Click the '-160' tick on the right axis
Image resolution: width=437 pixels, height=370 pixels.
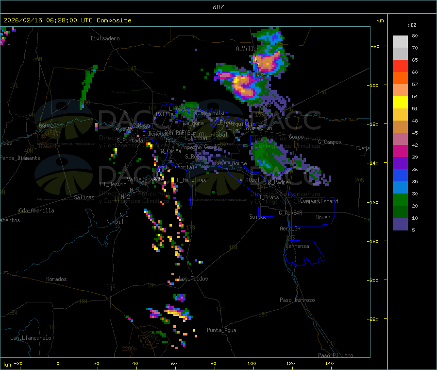tap(372, 202)
